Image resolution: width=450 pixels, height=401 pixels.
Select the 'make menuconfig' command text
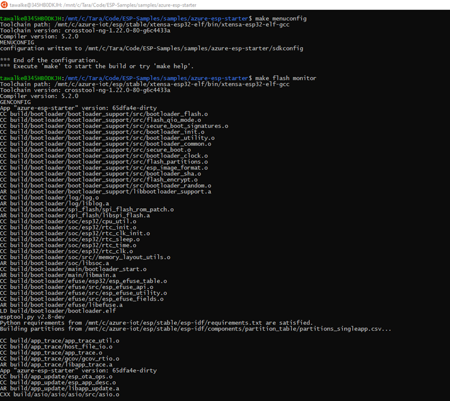281,19
